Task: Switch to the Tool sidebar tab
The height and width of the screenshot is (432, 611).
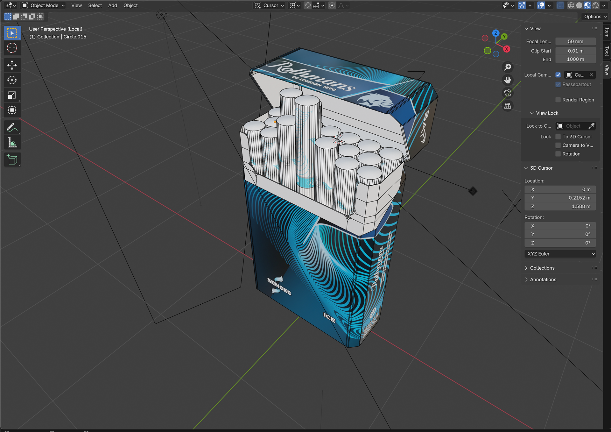Action: [607, 51]
